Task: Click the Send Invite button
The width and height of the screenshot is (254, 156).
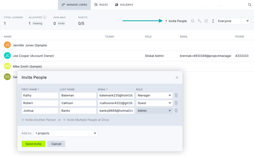Action: [x=33, y=144]
